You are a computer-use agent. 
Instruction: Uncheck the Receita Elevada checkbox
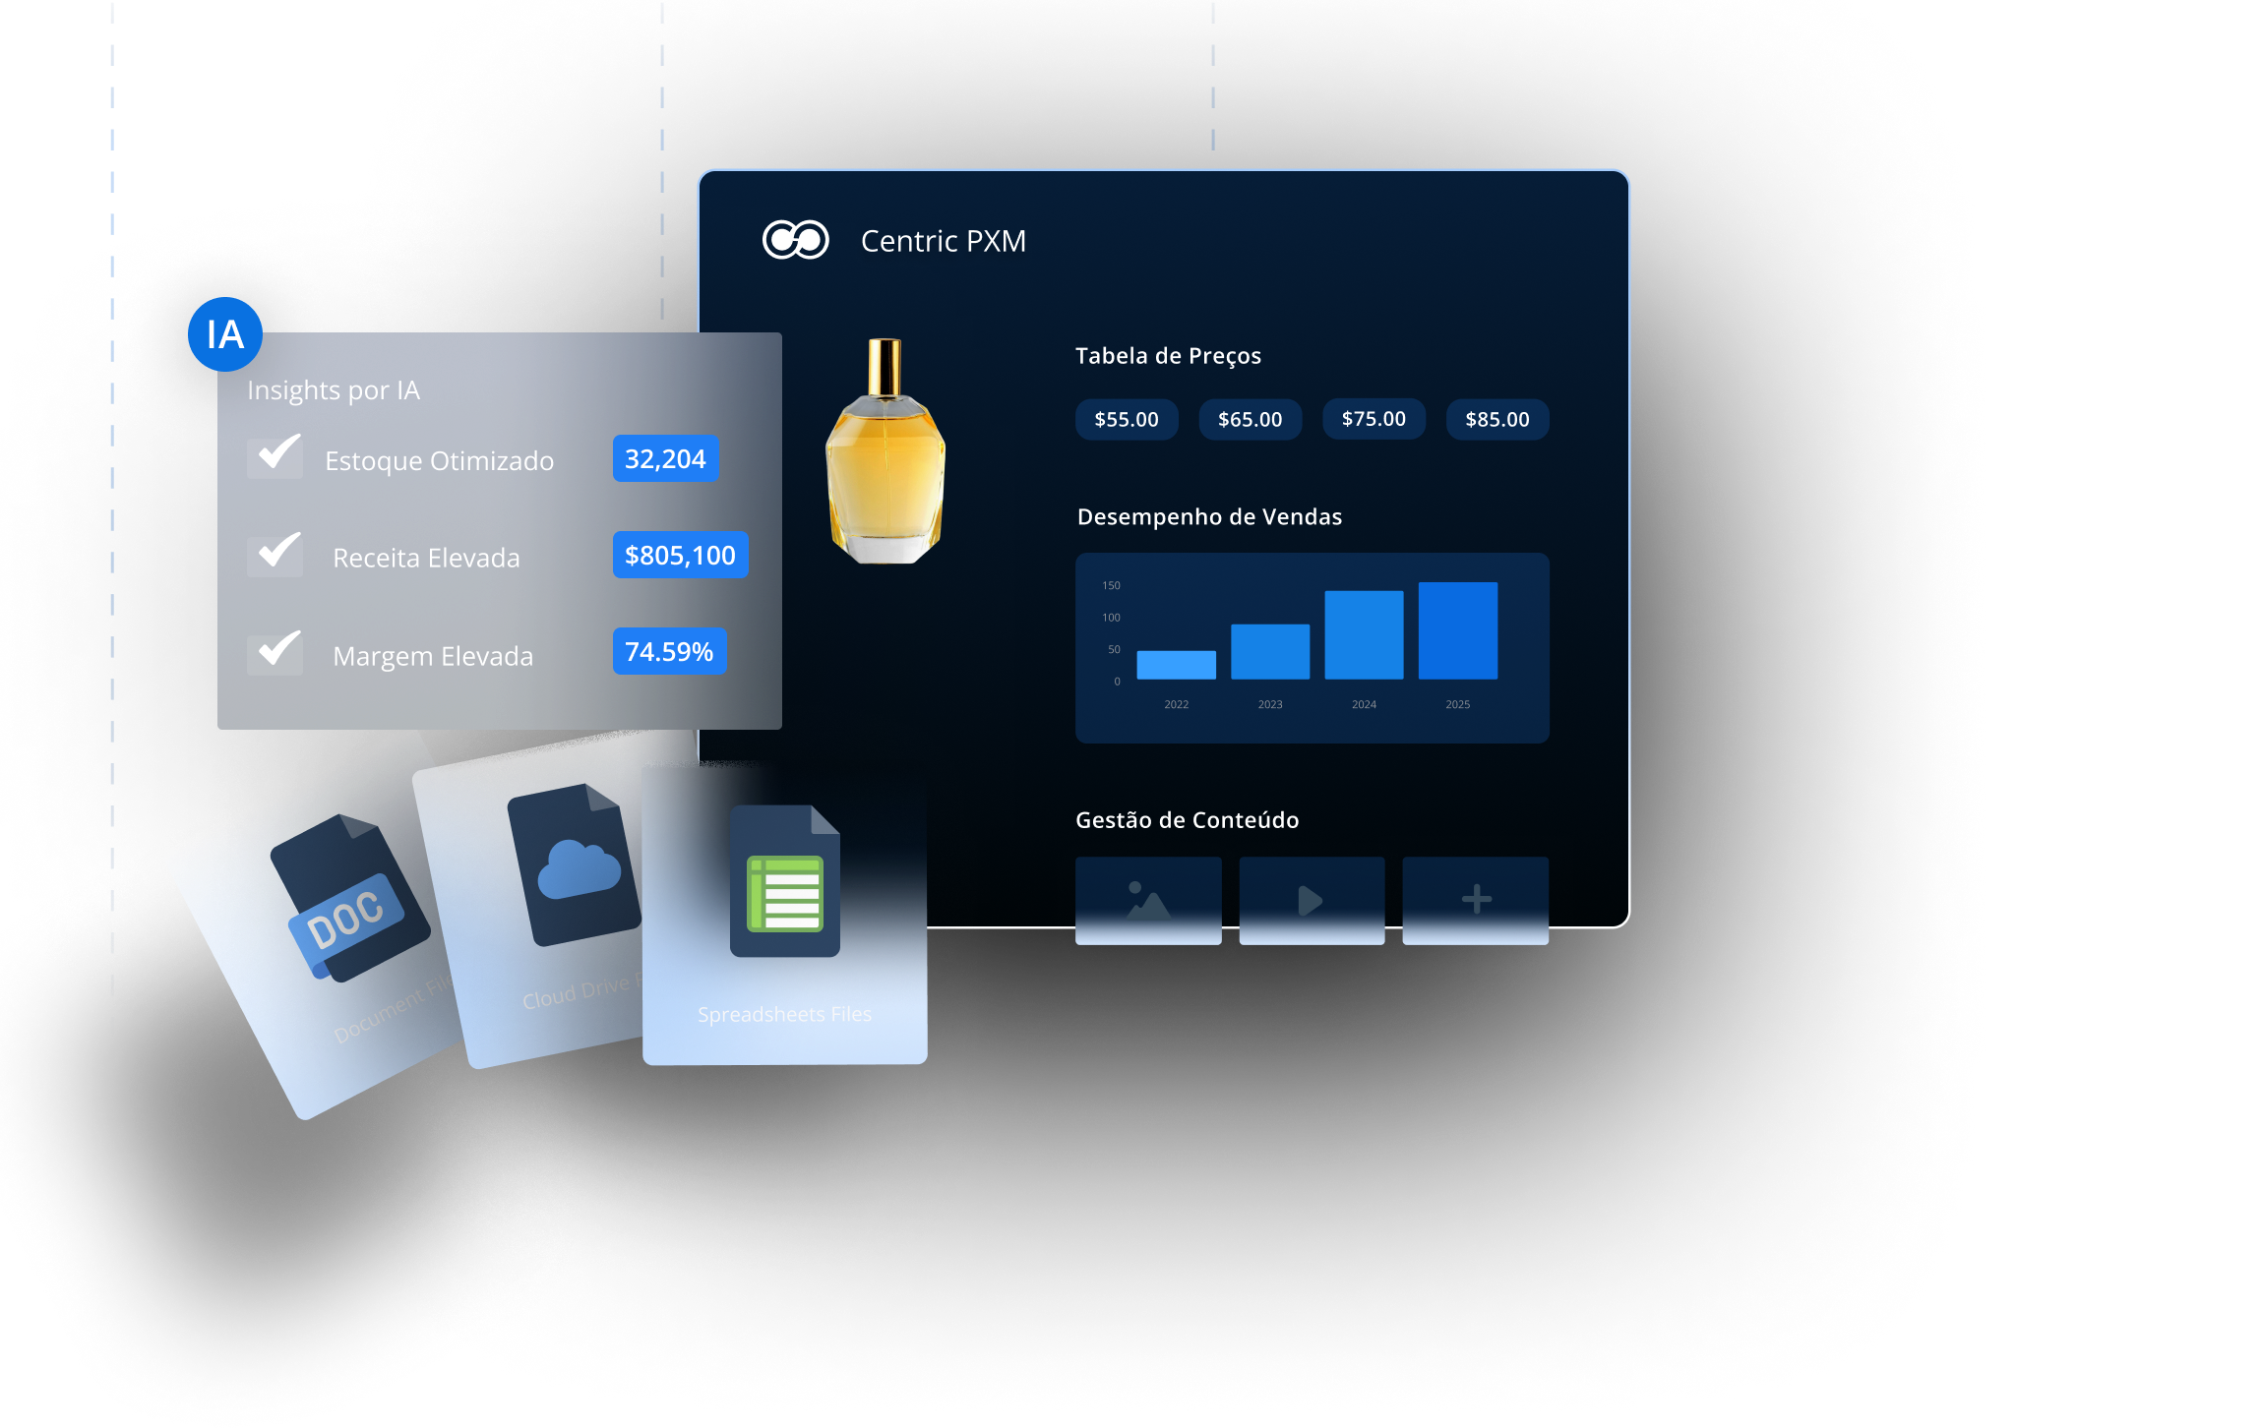coord(275,556)
